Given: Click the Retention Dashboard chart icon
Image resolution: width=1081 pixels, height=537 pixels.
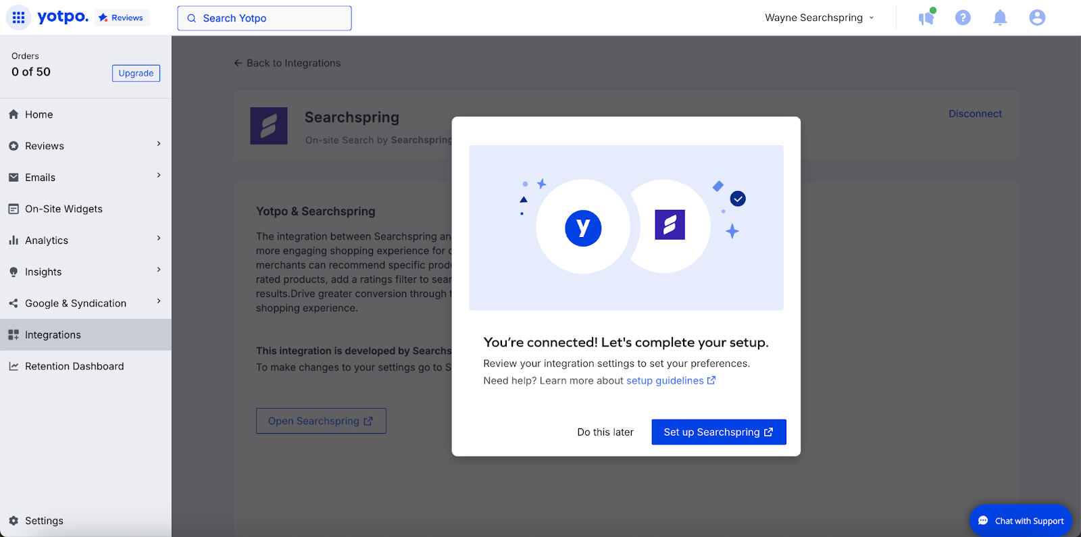Looking at the screenshot, I should [14, 366].
